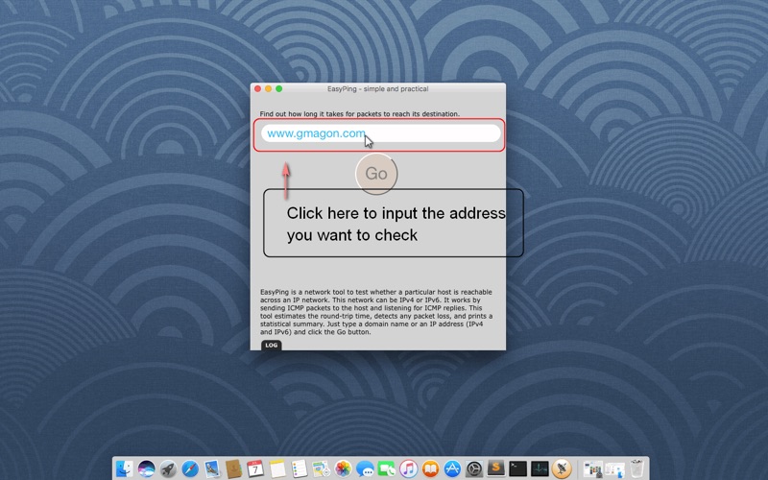The image size is (768, 480).
Task: Click the round Go button
Action: click(x=376, y=174)
